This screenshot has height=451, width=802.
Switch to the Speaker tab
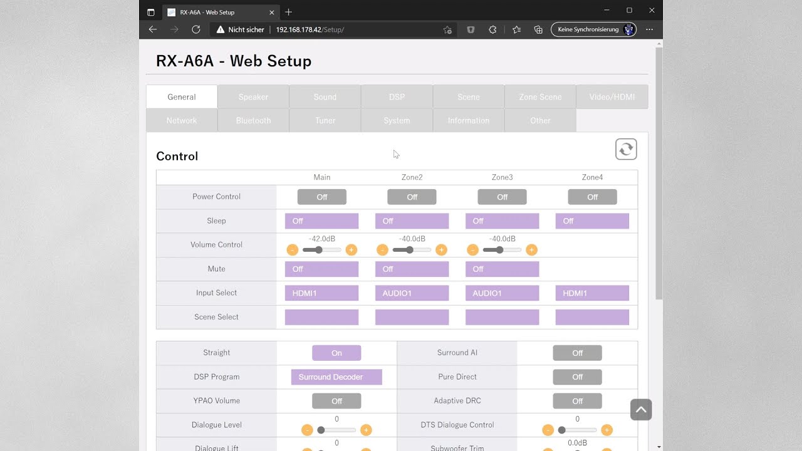point(253,97)
